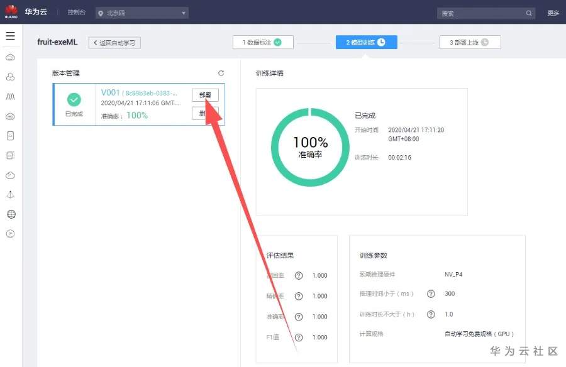Click the training duration 00:02:16
This screenshot has height=367, width=566.
click(399, 158)
